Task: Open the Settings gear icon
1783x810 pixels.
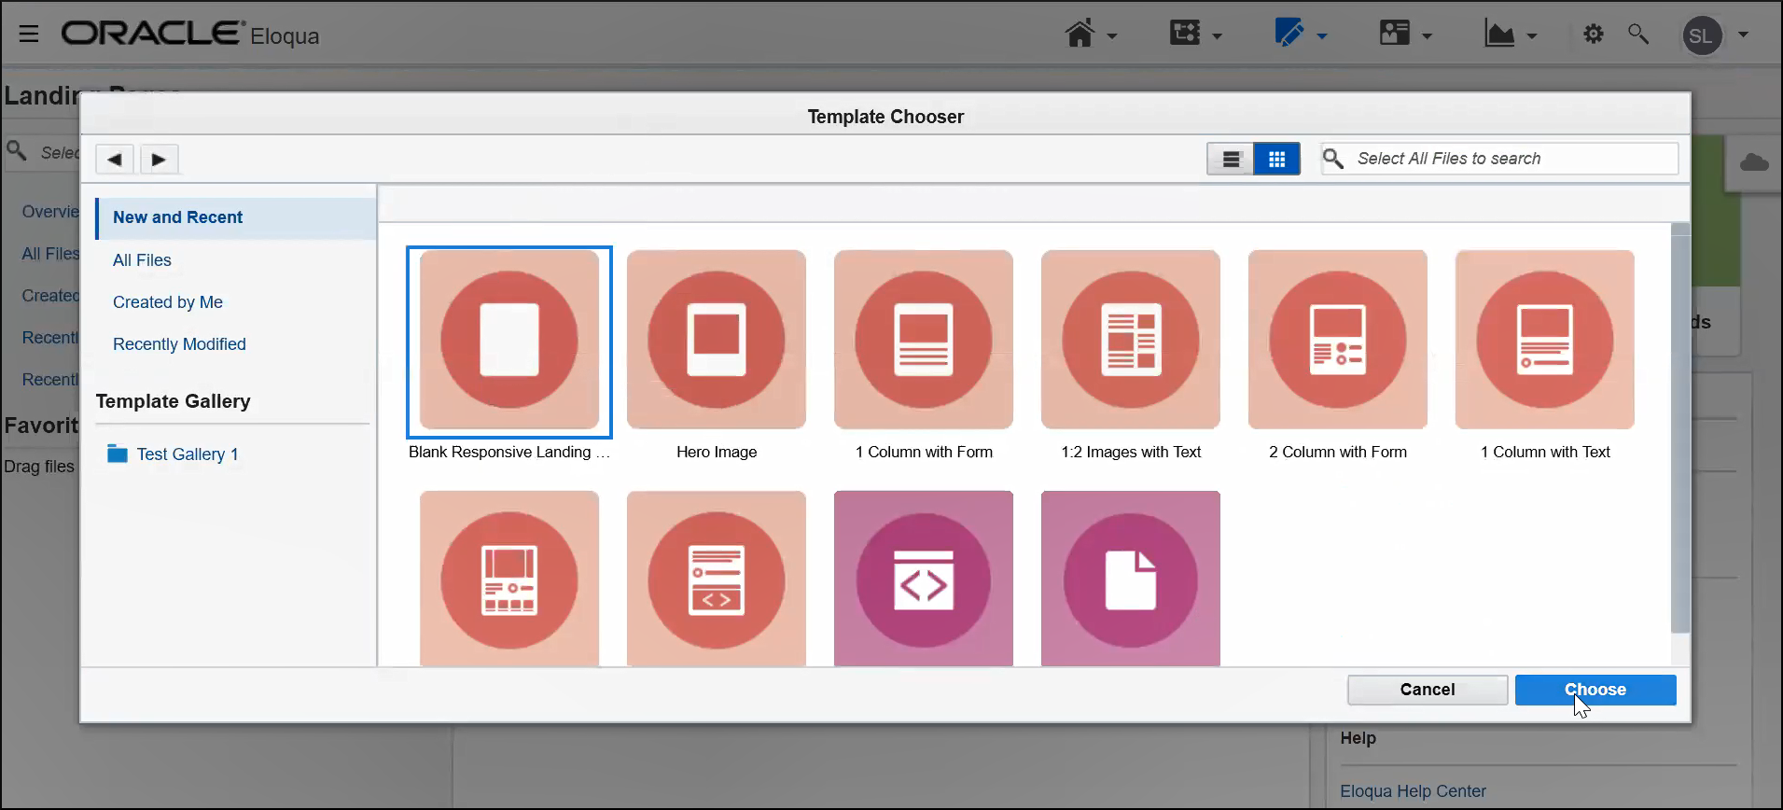Action: click(1594, 35)
